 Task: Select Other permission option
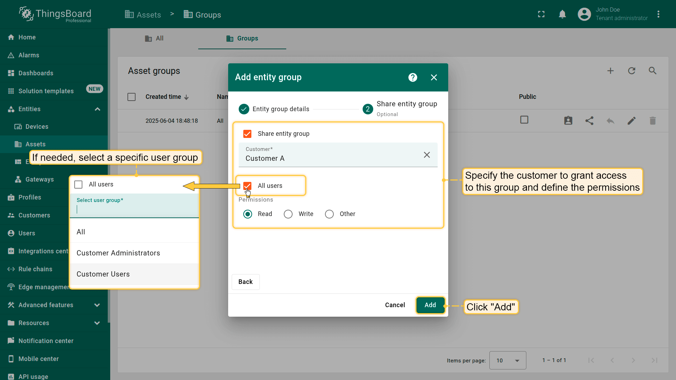(329, 214)
